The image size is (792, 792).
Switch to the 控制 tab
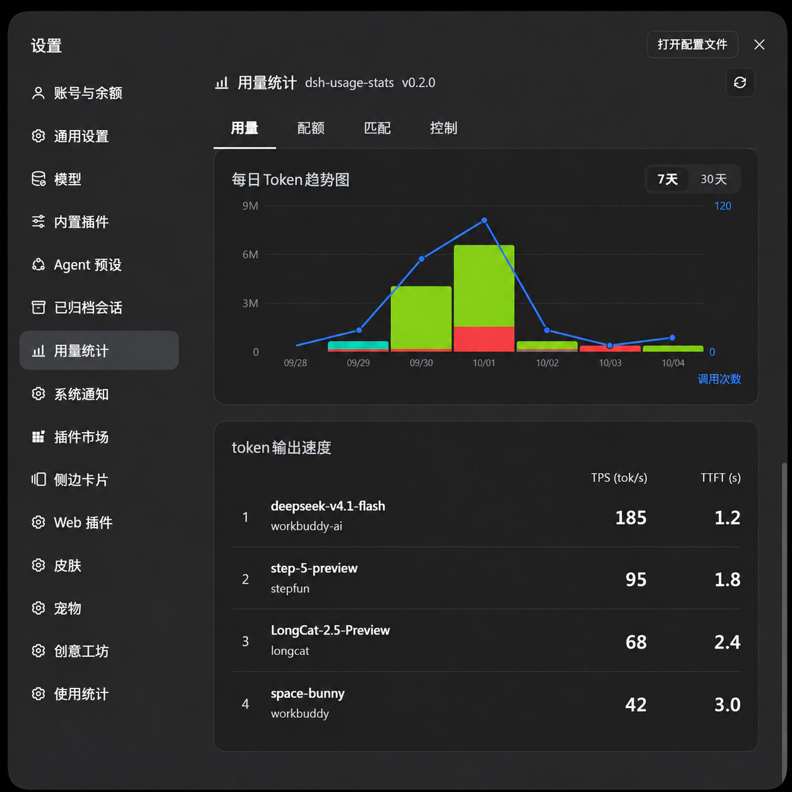tap(443, 128)
